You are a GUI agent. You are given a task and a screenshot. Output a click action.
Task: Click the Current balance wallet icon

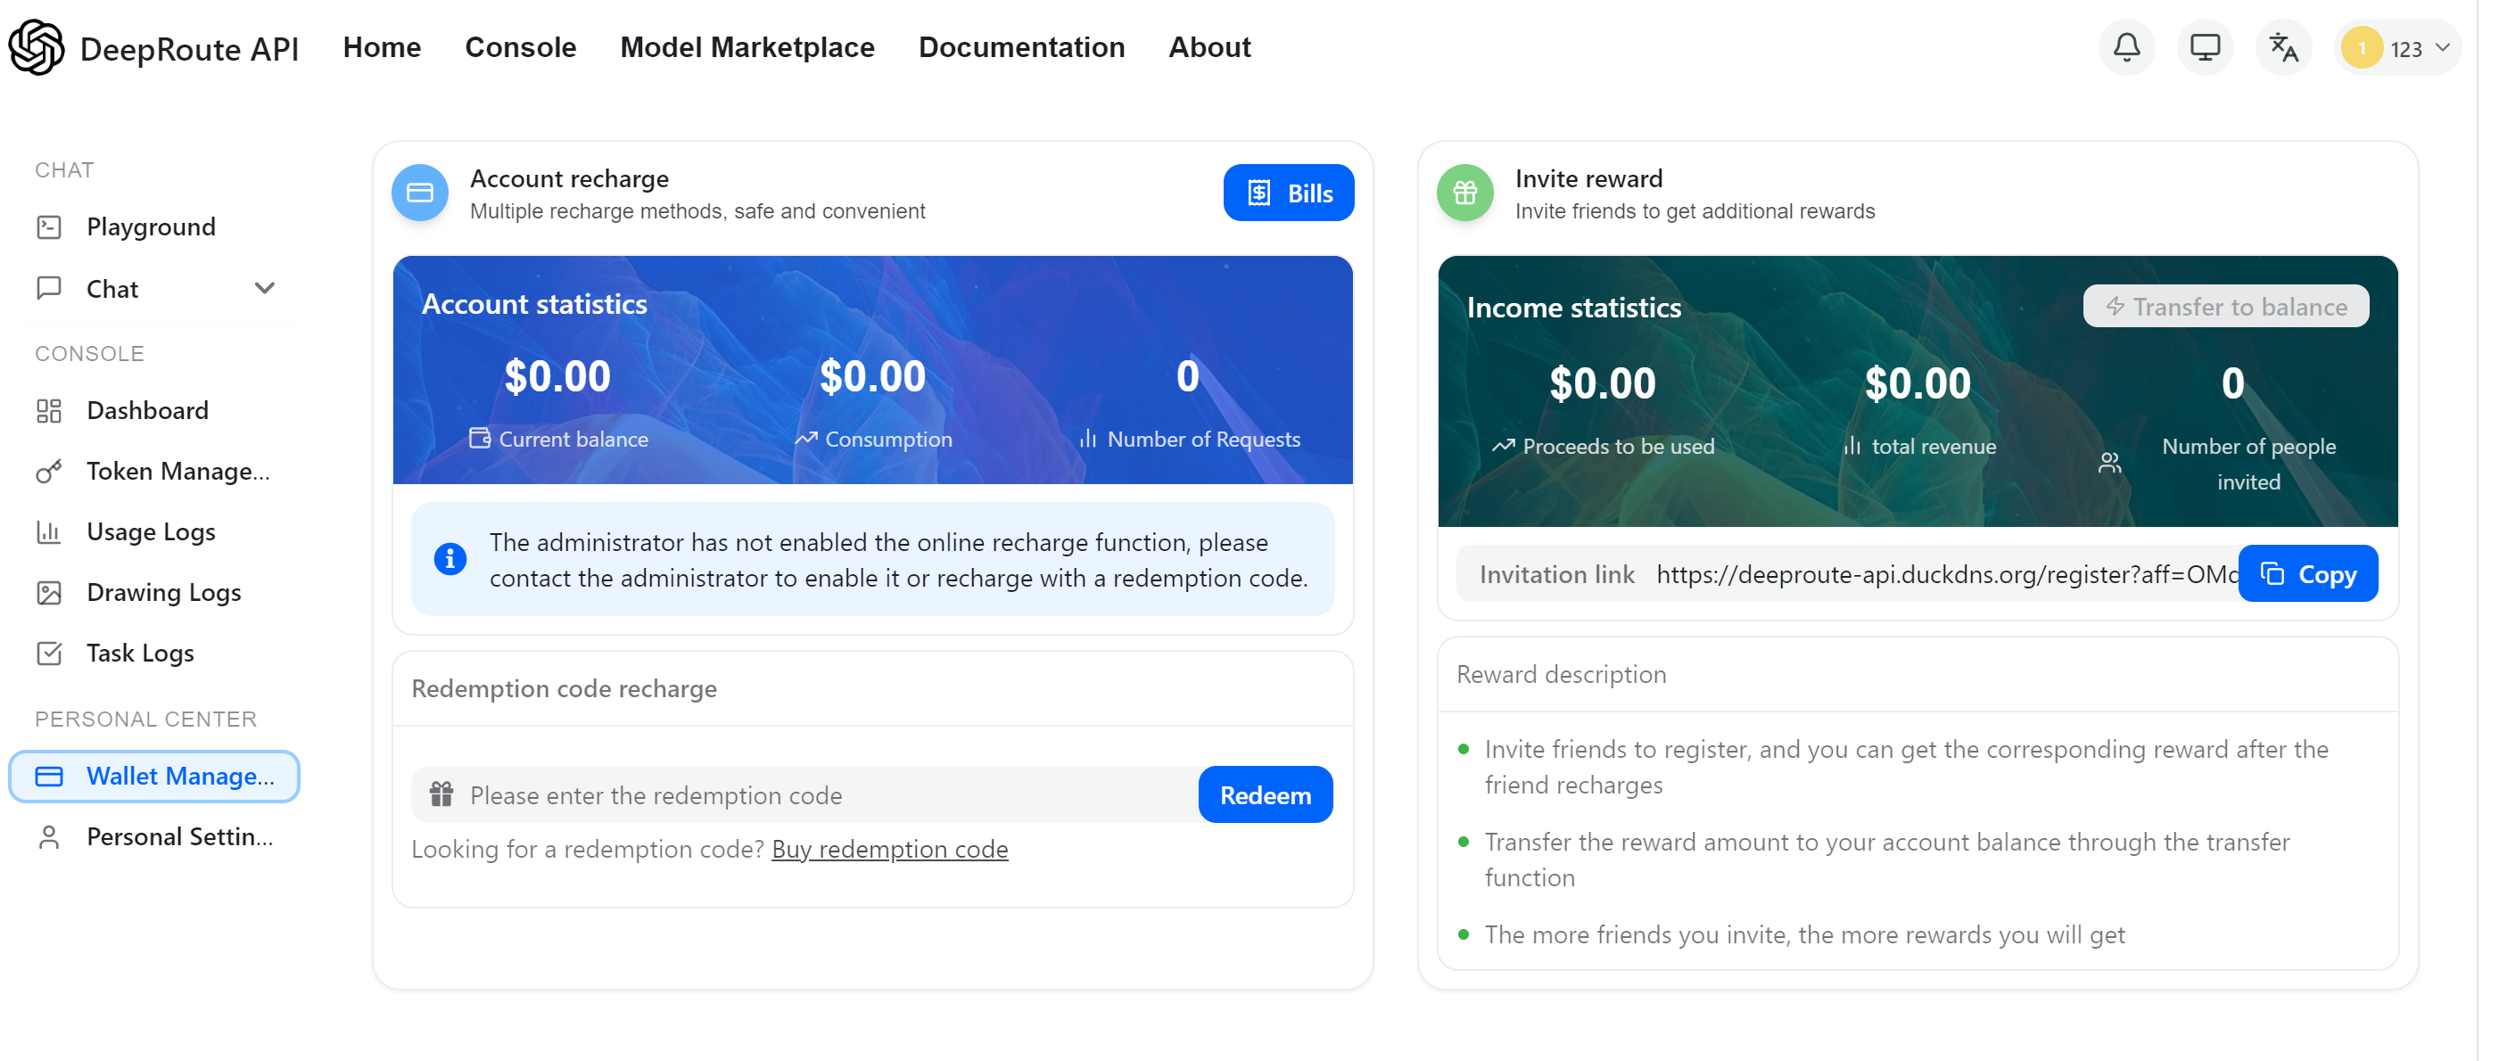[479, 440]
